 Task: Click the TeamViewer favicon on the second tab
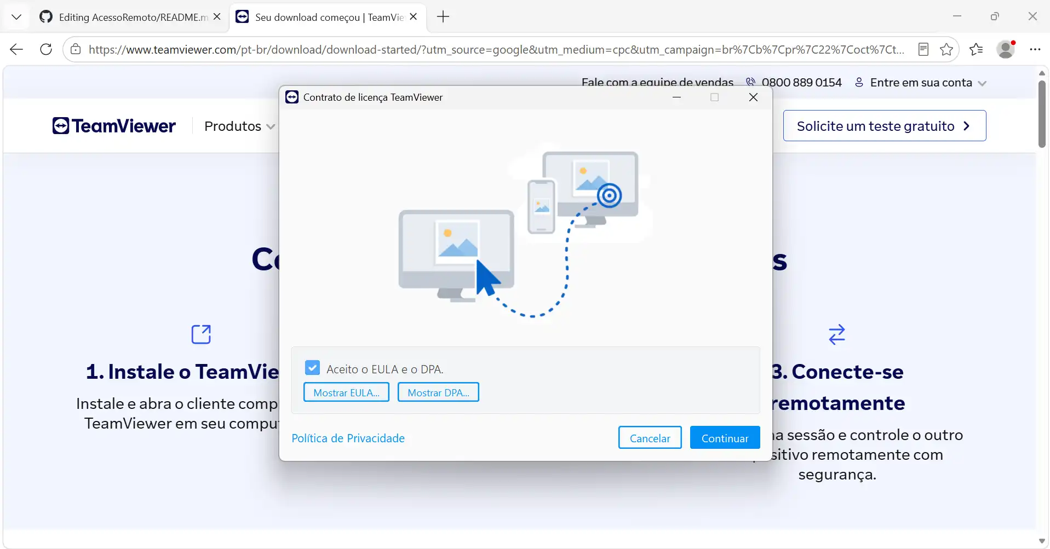[x=242, y=17]
